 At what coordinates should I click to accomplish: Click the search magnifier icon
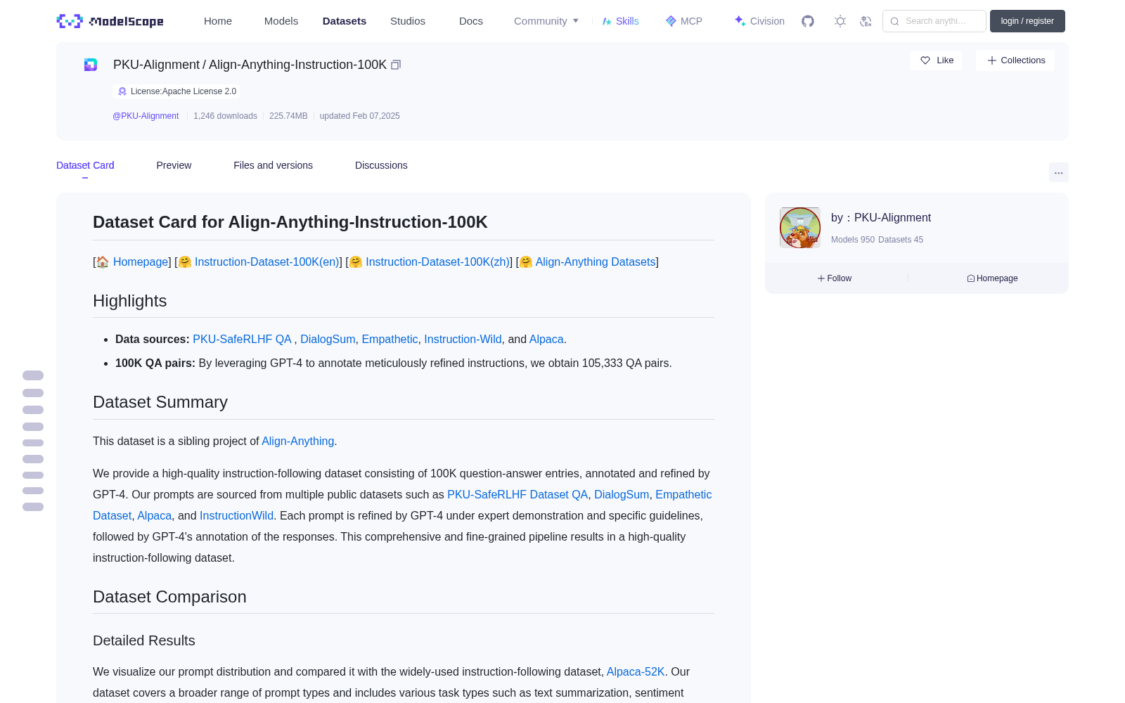[894, 21]
